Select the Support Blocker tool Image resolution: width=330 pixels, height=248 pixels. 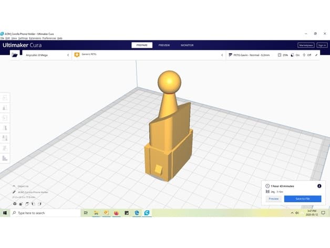tap(5, 148)
